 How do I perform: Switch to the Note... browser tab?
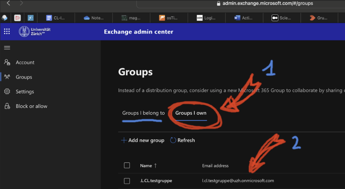94,18
